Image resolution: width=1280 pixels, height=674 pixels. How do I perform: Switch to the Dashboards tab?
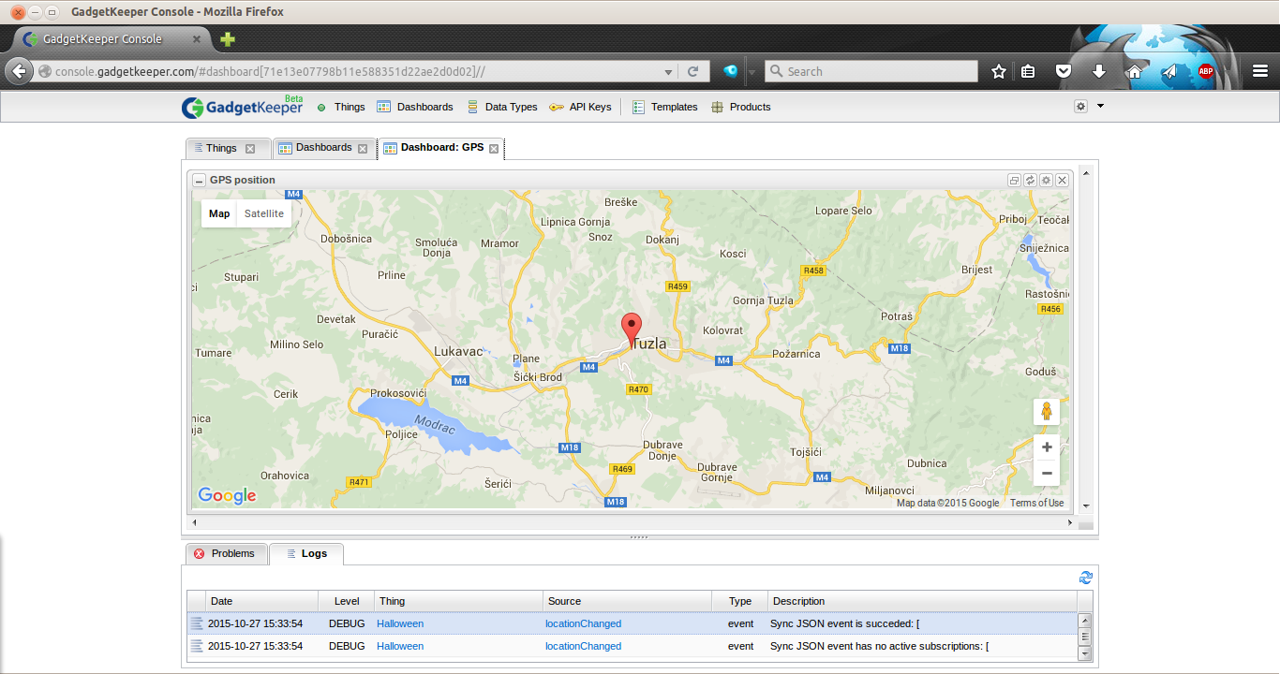click(x=323, y=148)
